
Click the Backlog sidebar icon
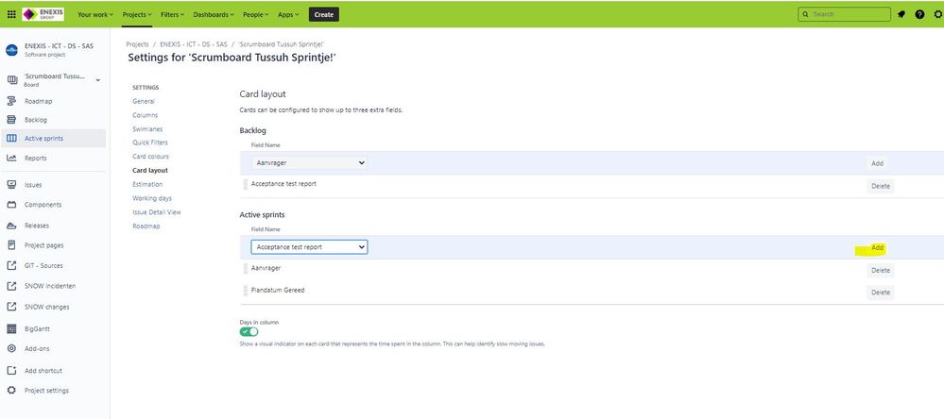(x=11, y=120)
